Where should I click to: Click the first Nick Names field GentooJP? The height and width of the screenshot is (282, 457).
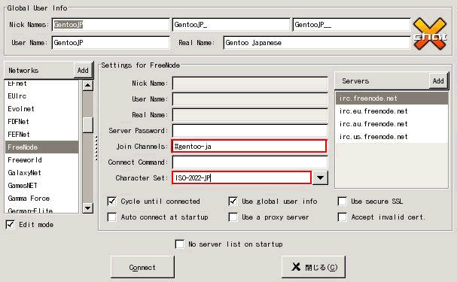tap(111, 25)
